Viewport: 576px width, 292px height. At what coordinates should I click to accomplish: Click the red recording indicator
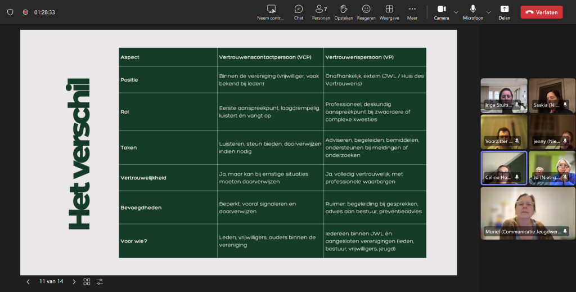point(25,12)
